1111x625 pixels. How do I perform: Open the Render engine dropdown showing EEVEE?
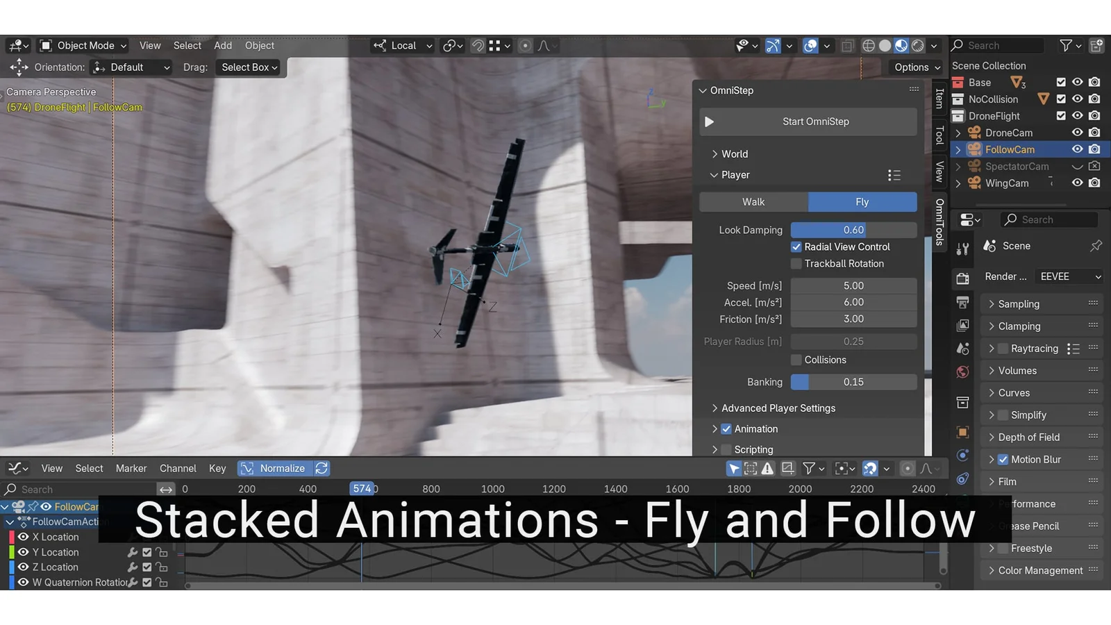[x=1068, y=276]
